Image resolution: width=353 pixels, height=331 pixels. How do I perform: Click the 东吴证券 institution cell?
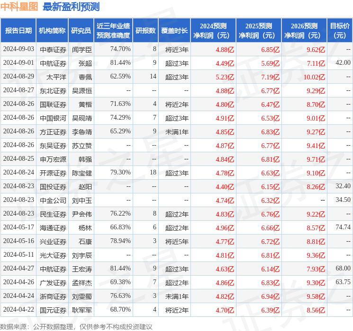53,145
